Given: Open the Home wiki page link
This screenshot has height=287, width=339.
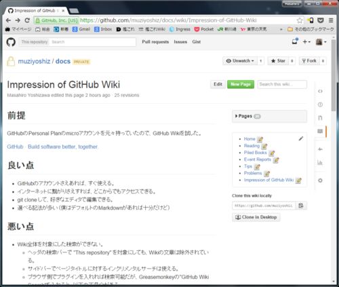Looking at the screenshot, I should [x=250, y=139].
